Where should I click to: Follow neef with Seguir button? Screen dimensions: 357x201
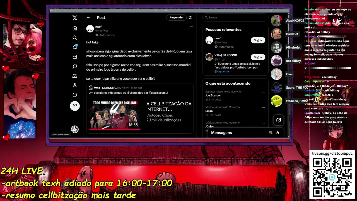(258, 40)
